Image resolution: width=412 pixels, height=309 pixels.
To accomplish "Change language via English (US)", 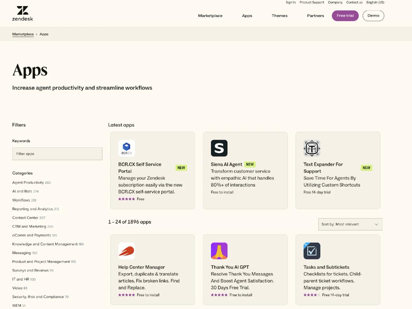I will point(375,2).
